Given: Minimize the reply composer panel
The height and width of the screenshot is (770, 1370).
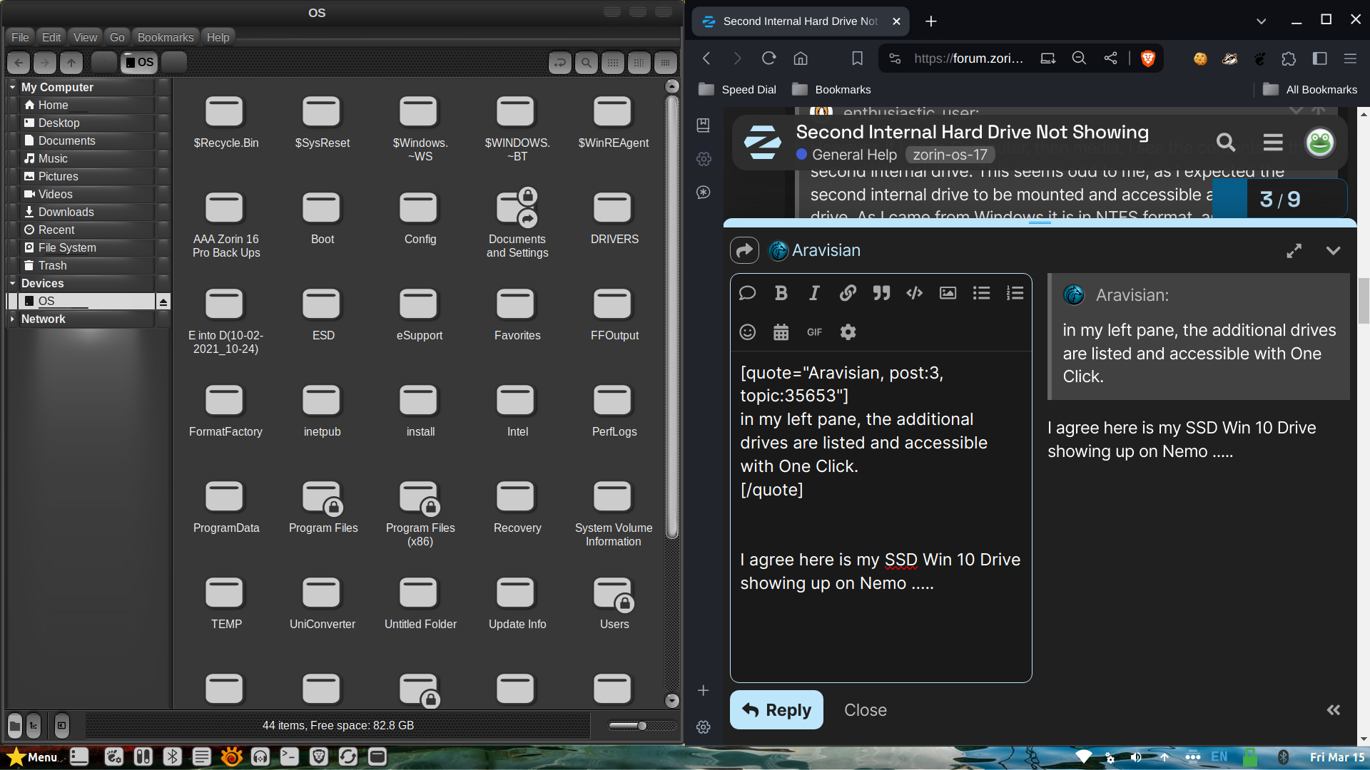Looking at the screenshot, I should pos(1333,251).
